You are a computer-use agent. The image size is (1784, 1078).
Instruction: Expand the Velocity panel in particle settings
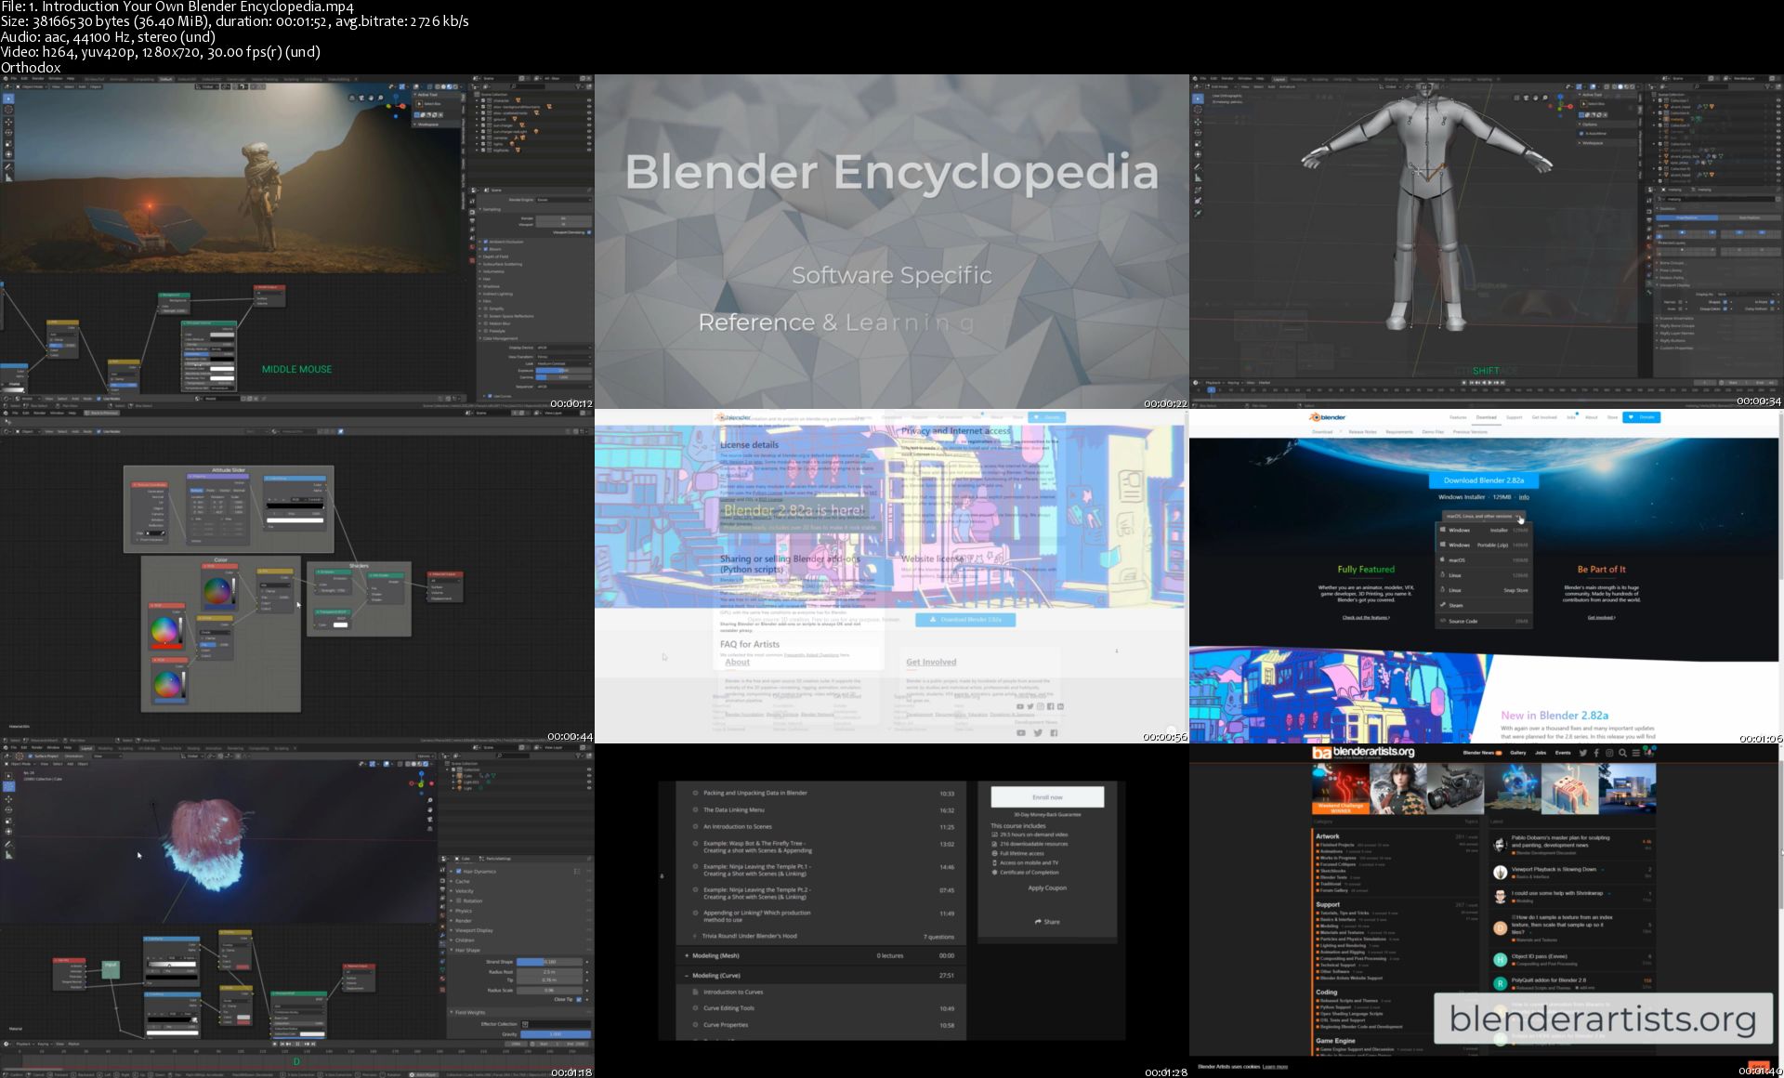464,891
